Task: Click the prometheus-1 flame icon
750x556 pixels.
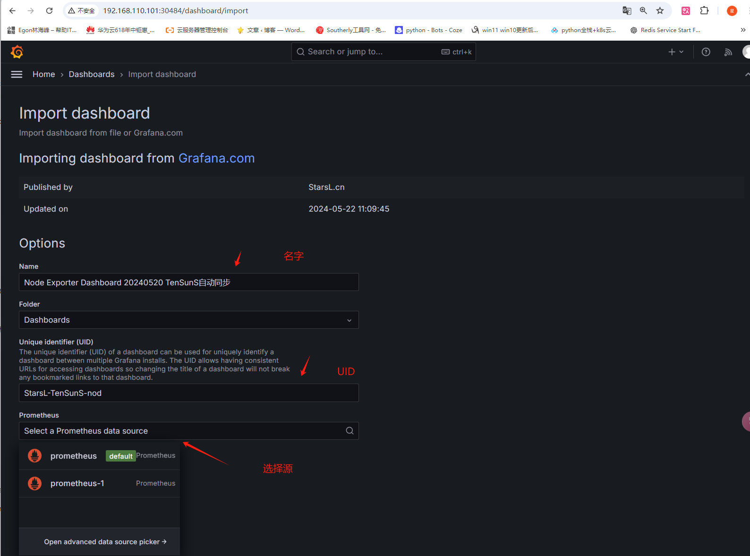Action: tap(34, 483)
